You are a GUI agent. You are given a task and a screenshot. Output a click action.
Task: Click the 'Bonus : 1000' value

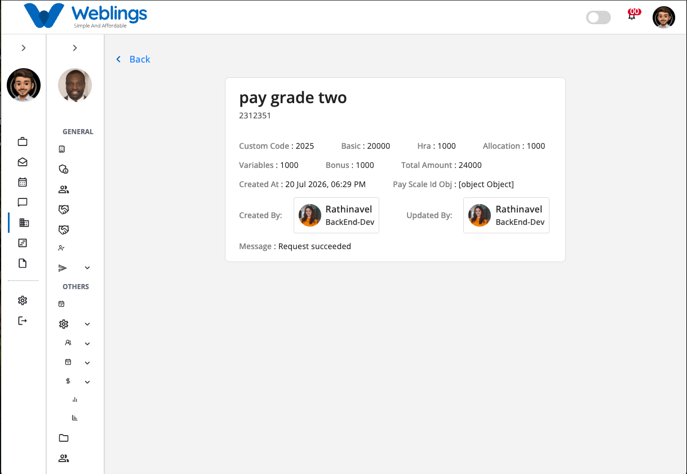tap(350, 165)
